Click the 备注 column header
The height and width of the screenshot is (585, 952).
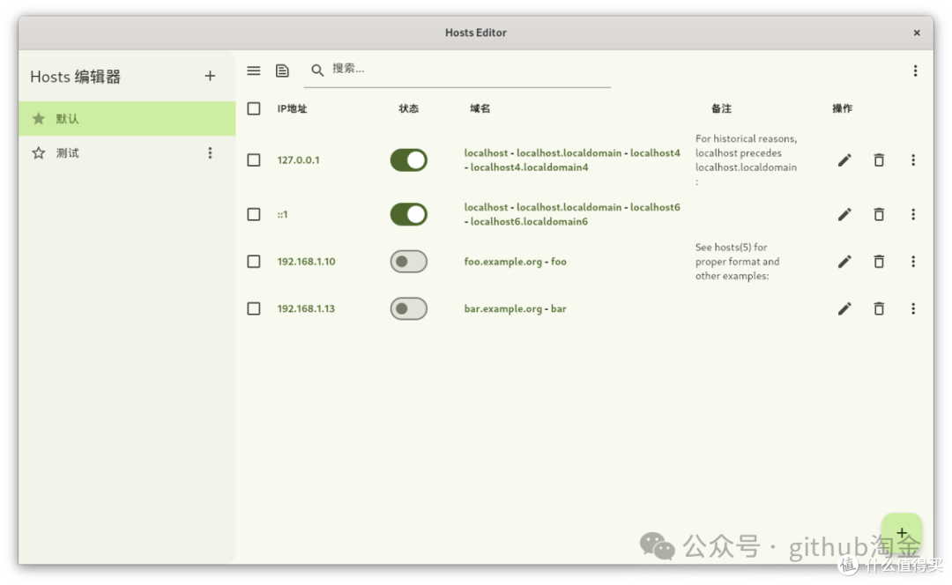point(721,108)
